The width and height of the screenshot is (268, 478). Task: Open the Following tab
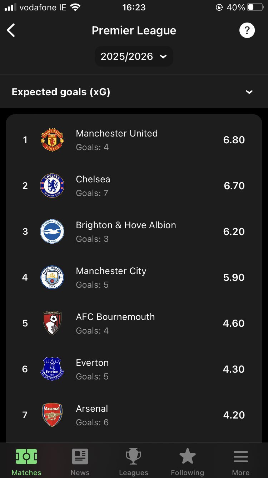(x=187, y=463)
